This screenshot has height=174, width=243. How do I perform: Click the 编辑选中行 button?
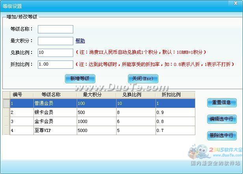222,119
